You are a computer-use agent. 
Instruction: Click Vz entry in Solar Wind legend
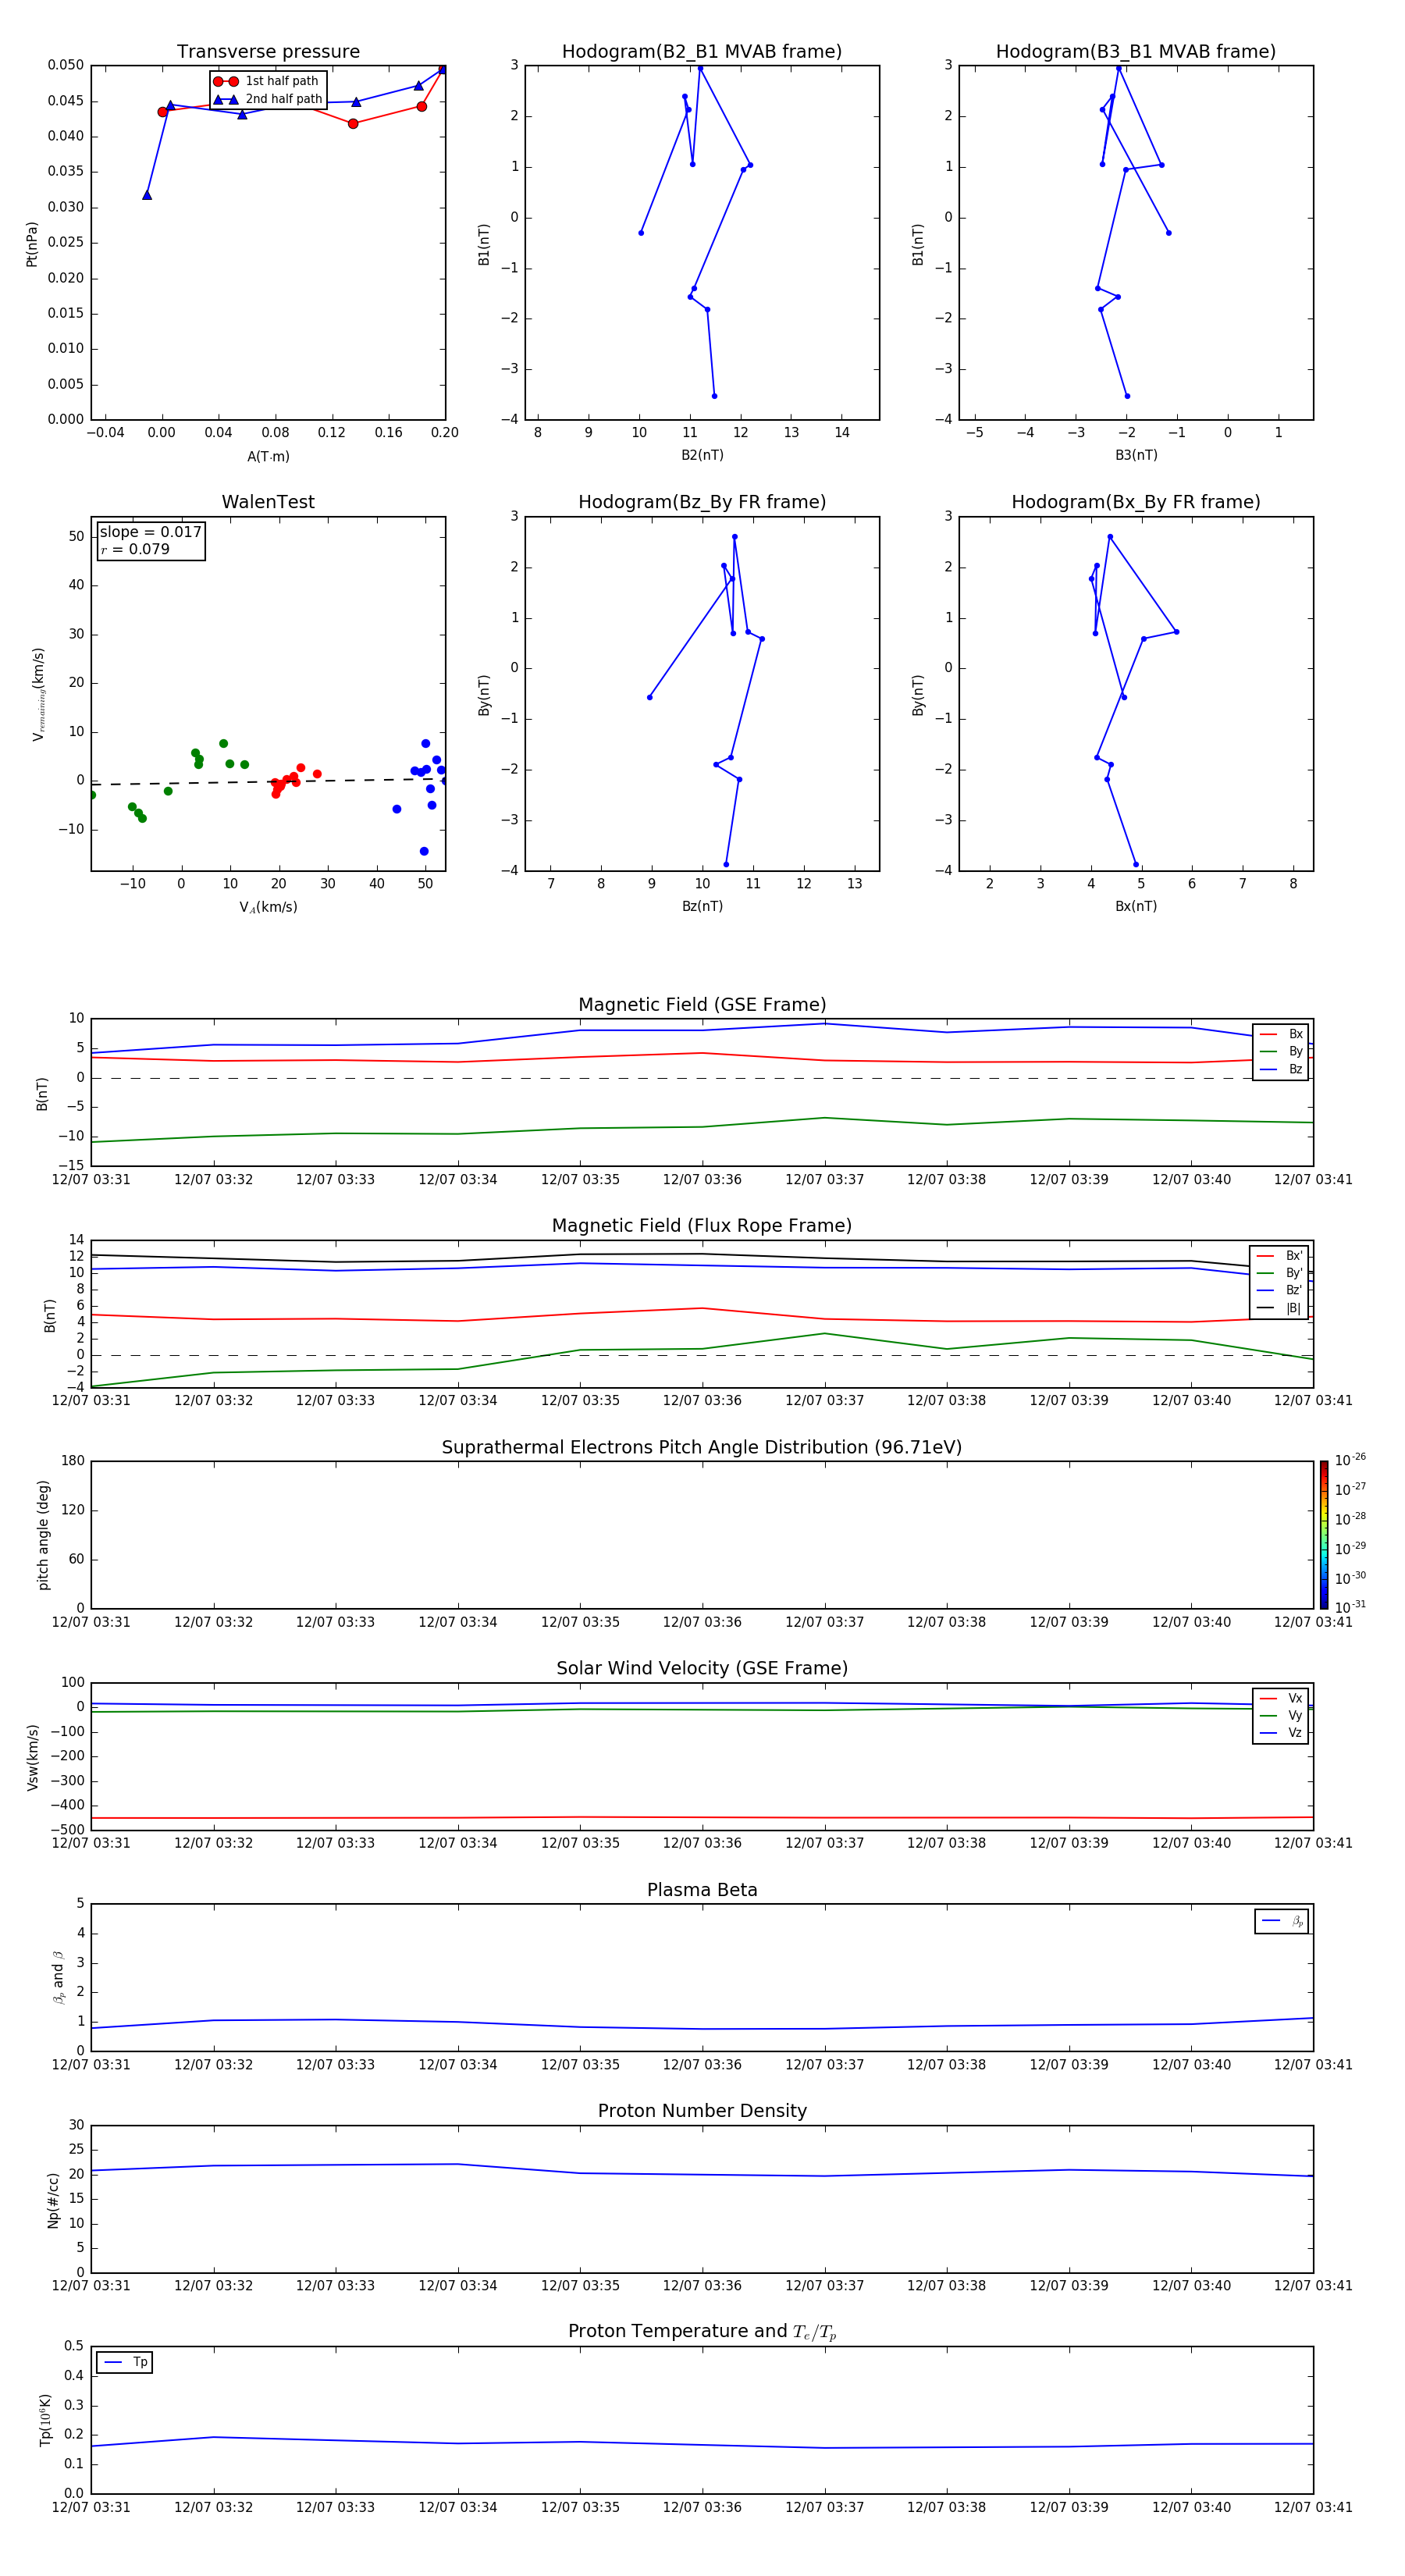coord(1281,1733)
